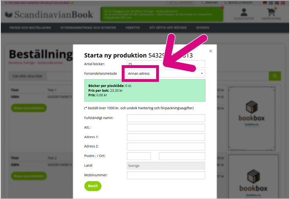Switch language with the German flag

coord(265,3)
